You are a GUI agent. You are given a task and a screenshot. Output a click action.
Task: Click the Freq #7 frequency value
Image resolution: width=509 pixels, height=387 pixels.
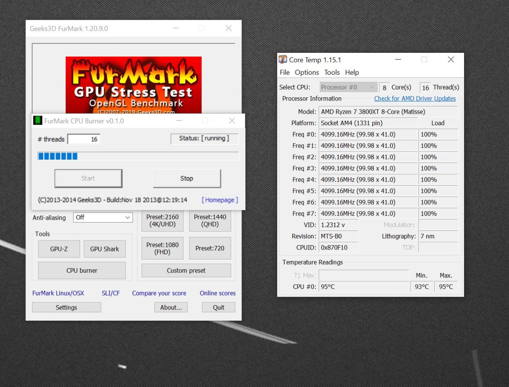(x=368, y=214)
